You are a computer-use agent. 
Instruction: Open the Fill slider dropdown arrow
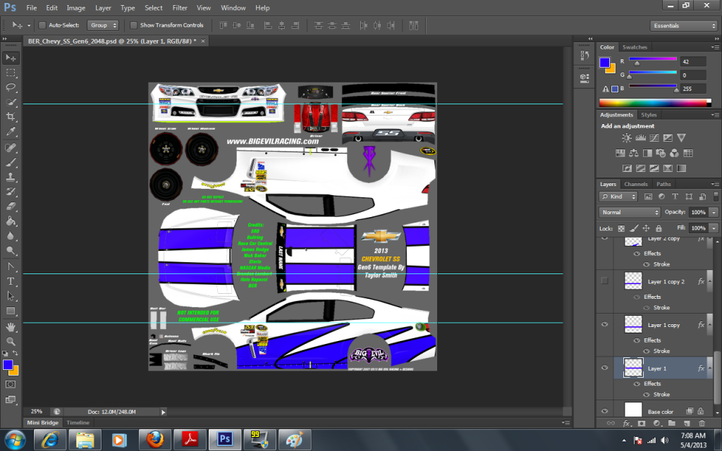pos(714,228)
